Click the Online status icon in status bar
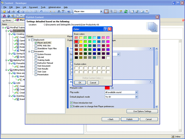Screen dimensions: 185x139 [x=173, y=137]
